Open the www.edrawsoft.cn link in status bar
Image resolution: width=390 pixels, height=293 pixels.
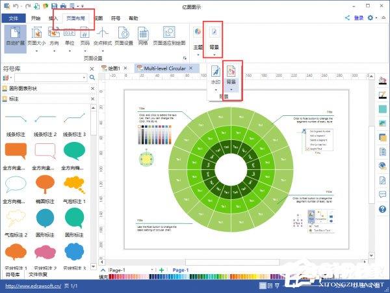(x=33, y=286)
